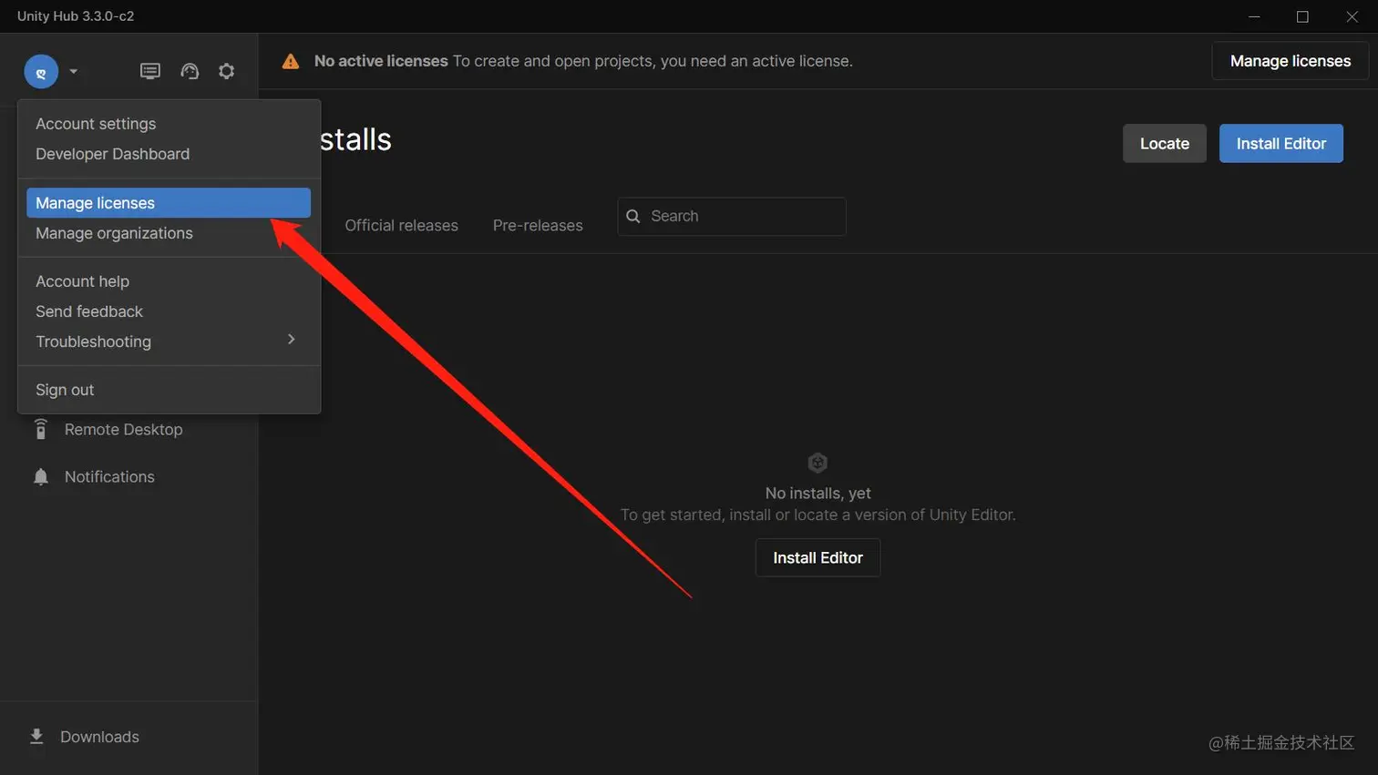Image resolution: width=1378 pixels, height=775 pixels.
Task: Click the Notifications bell icon
Action: coord(40,477)
